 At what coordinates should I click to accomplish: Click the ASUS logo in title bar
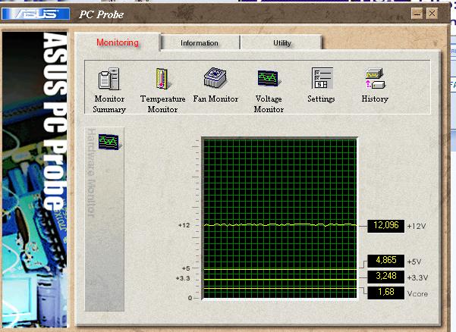(x=36, y=14)
